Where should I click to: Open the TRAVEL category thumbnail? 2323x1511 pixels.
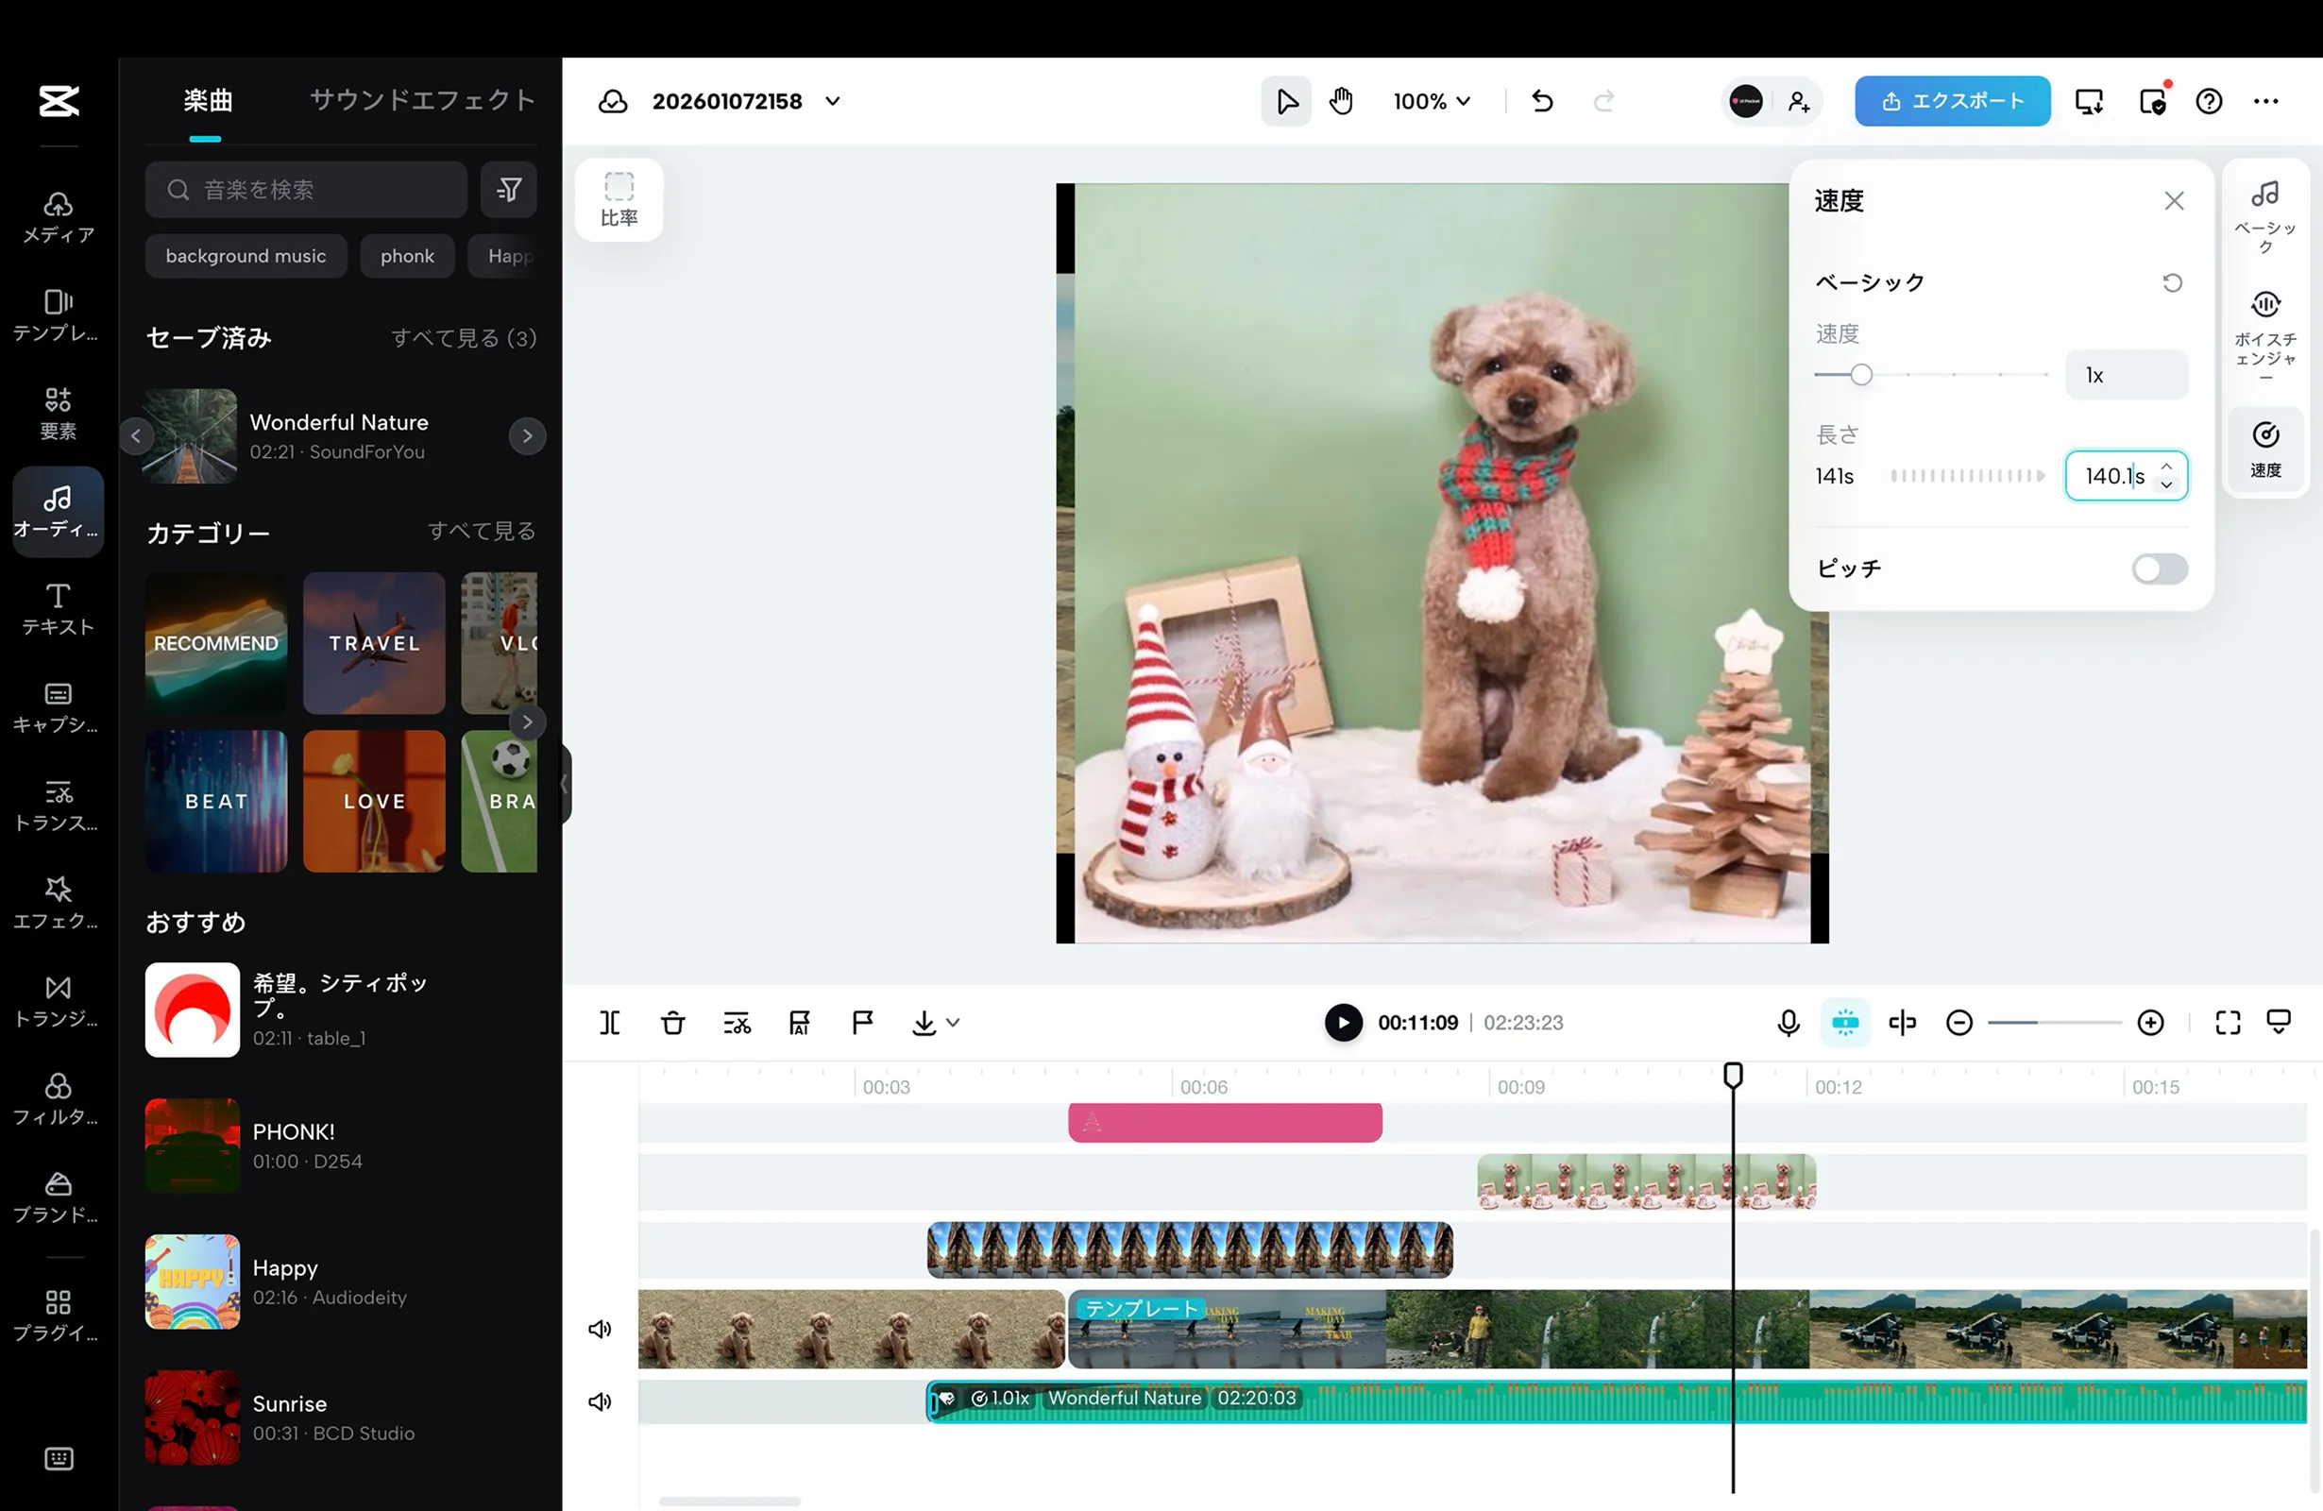374,642
